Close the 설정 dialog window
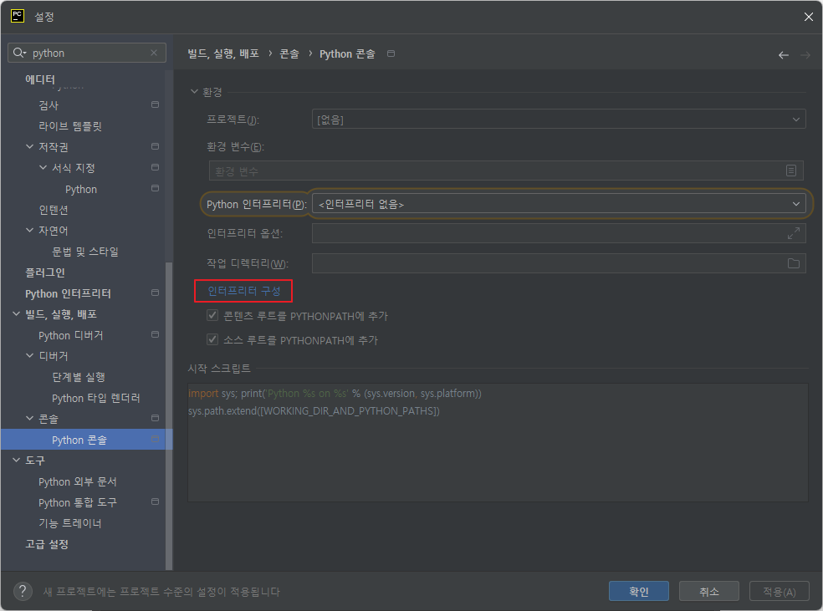The height and width of the screenshot is (611, 823). (808, 17)
